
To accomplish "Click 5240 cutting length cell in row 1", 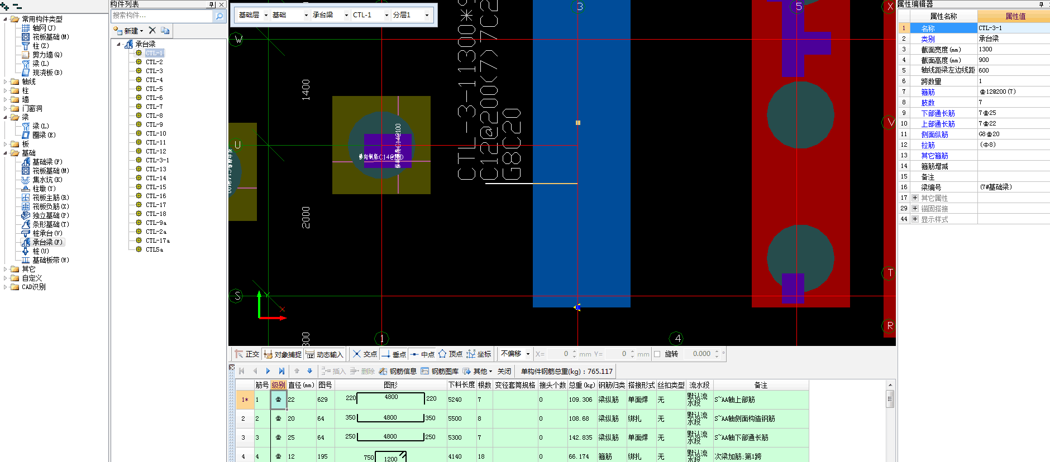I will [x=461, y=400].
